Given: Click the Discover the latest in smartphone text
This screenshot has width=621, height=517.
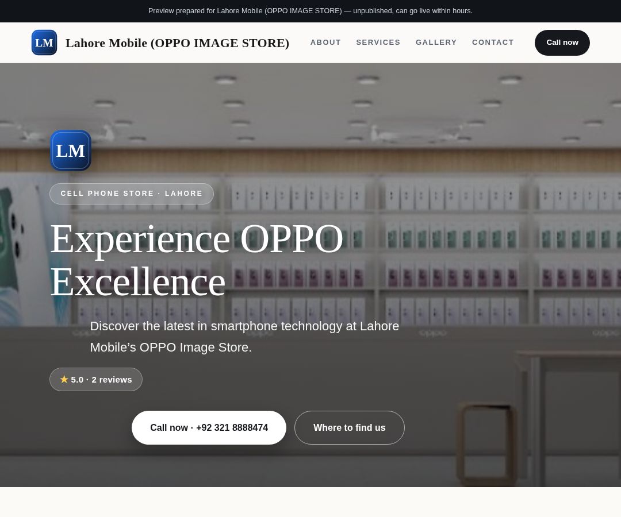Looking at the screenshot, I should coord(244,337).
